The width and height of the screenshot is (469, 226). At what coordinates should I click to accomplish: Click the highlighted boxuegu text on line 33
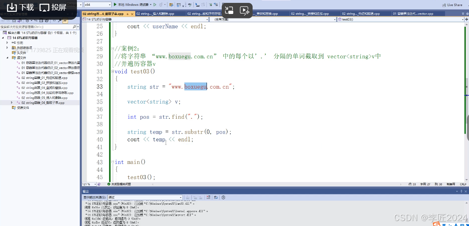click(195, 87)
